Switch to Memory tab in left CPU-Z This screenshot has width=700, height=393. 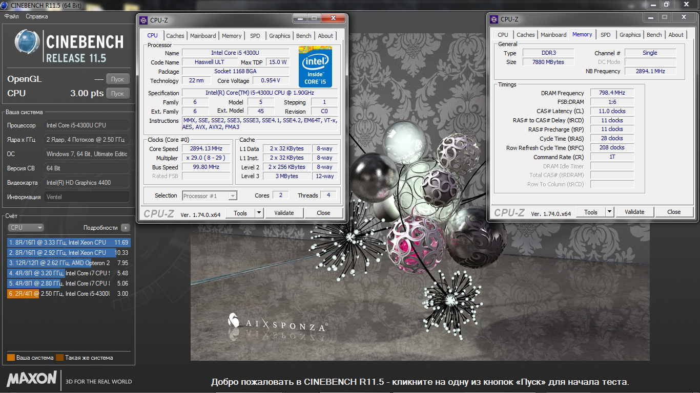(232, 36)
